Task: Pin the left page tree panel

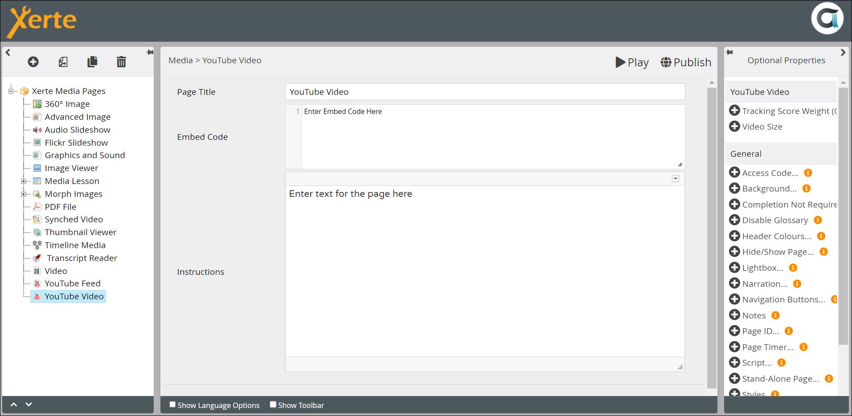Action: tap(150, 53)
